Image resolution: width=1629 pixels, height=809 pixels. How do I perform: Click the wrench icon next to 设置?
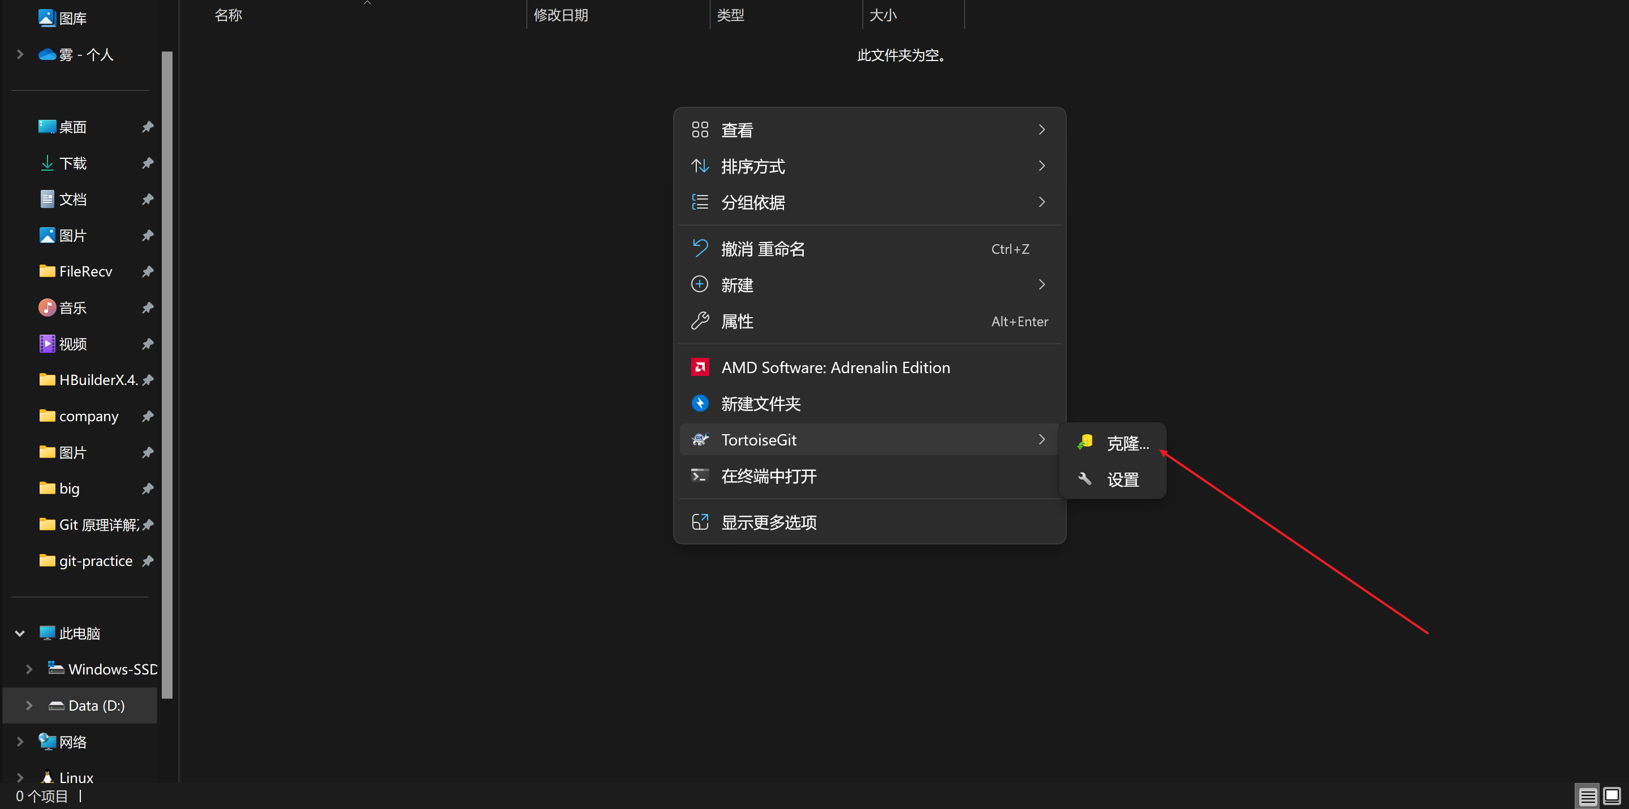point(1085,479)
